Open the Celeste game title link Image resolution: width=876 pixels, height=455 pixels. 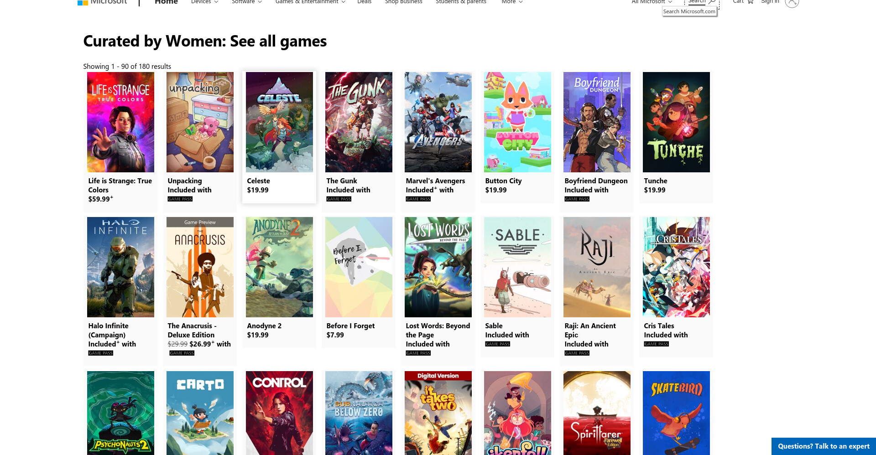coord(259,181)
